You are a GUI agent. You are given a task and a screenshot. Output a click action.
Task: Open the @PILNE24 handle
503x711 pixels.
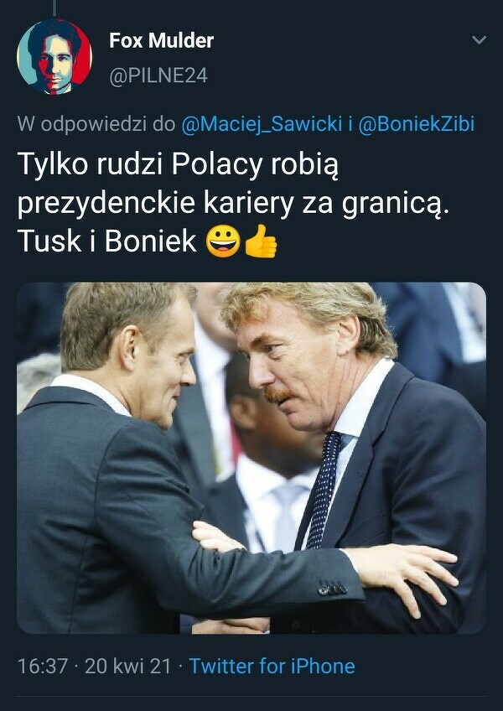[x=158, y=75]
